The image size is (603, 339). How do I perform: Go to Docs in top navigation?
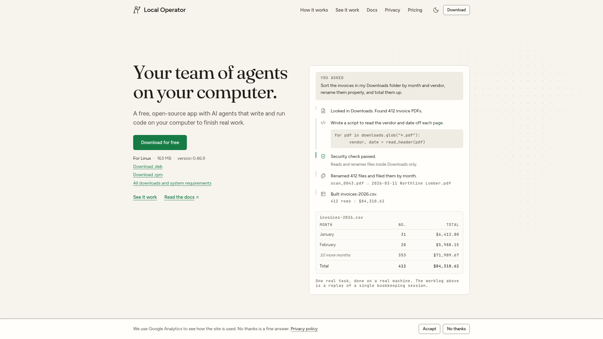[x=372, y=10]
